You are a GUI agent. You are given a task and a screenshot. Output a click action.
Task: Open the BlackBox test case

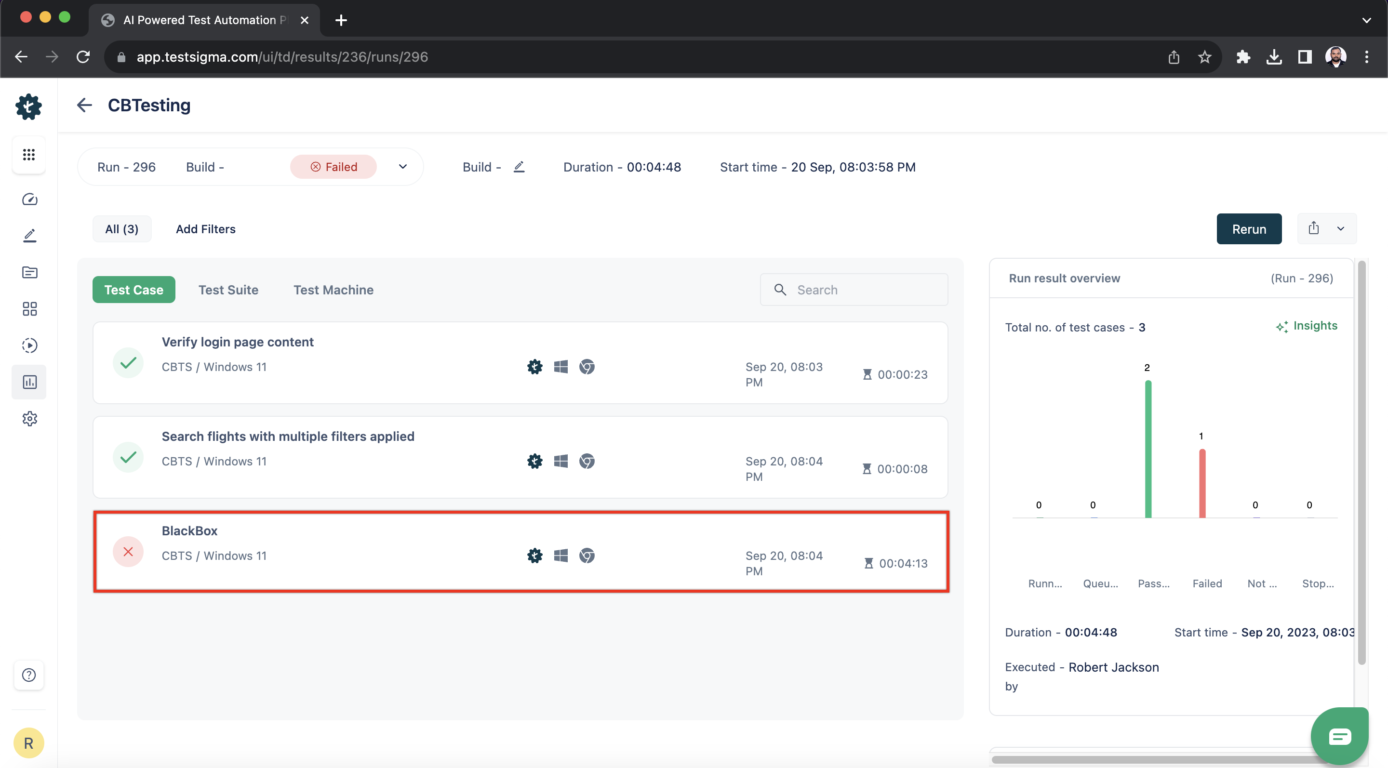tap(521, 552)
